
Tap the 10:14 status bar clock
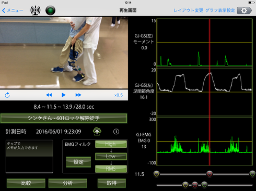tap(128, 3)
